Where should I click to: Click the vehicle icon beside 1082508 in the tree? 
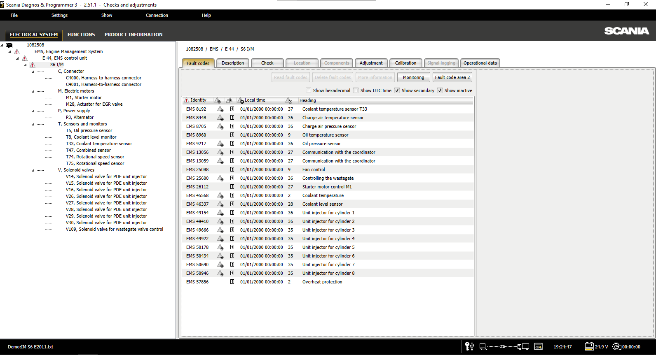point(9,45)
